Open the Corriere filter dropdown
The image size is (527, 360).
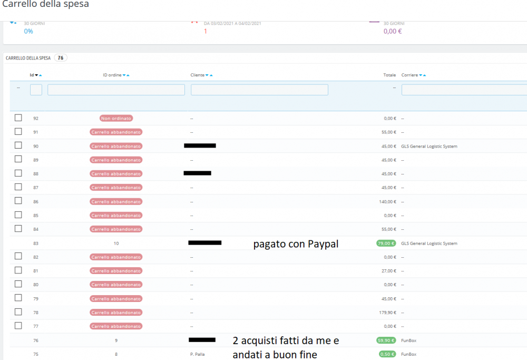(463, 90)
